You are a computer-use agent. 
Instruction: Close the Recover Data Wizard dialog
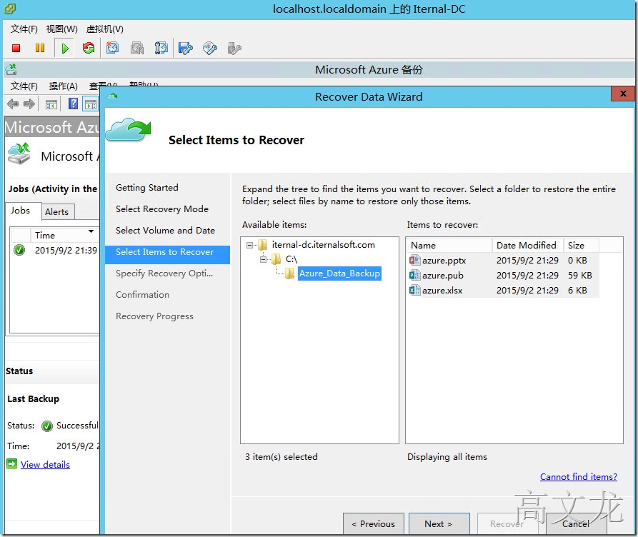point(623,94)
